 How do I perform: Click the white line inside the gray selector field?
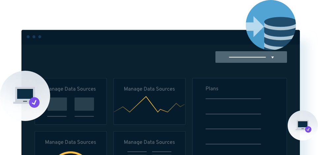point(247,57)
